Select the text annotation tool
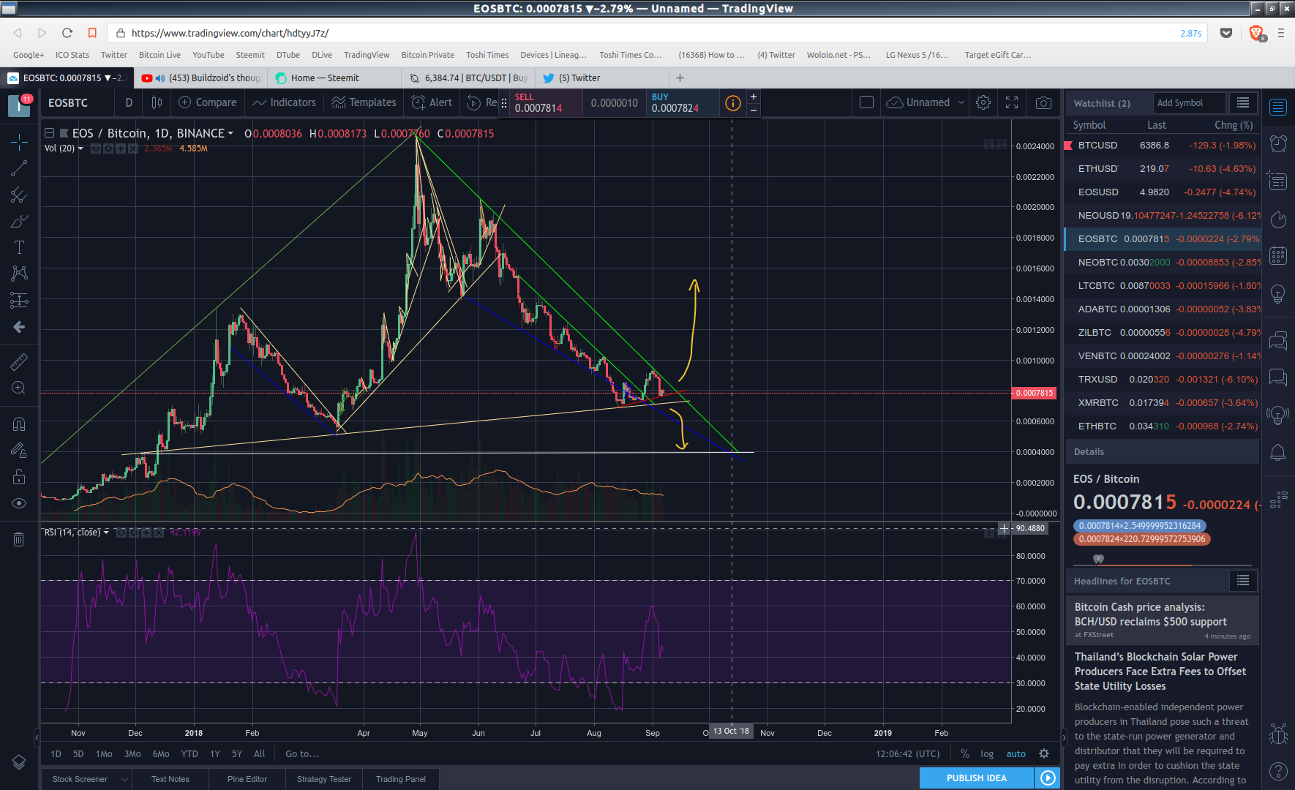1295x790 pixels. [19, 247]
